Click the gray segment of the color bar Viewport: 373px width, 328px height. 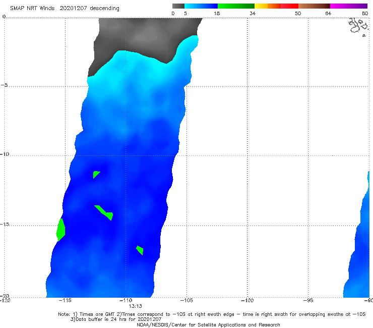pos(178,6)
